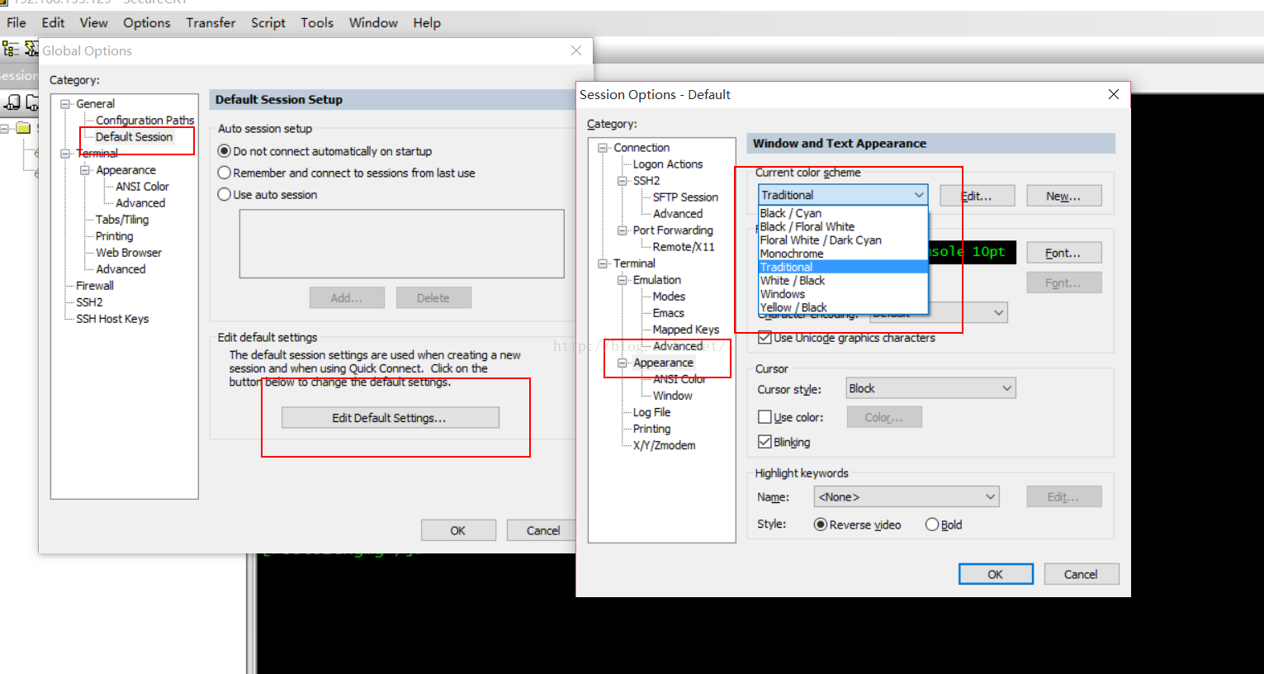1264x674 pixels.
Task: Collapse Terminal node in Global Options tree
Action: (x=65, y=154)
